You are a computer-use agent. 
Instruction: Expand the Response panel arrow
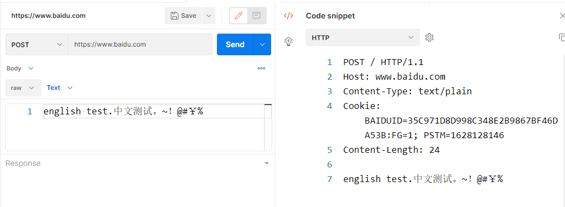[x=267, y=164]
